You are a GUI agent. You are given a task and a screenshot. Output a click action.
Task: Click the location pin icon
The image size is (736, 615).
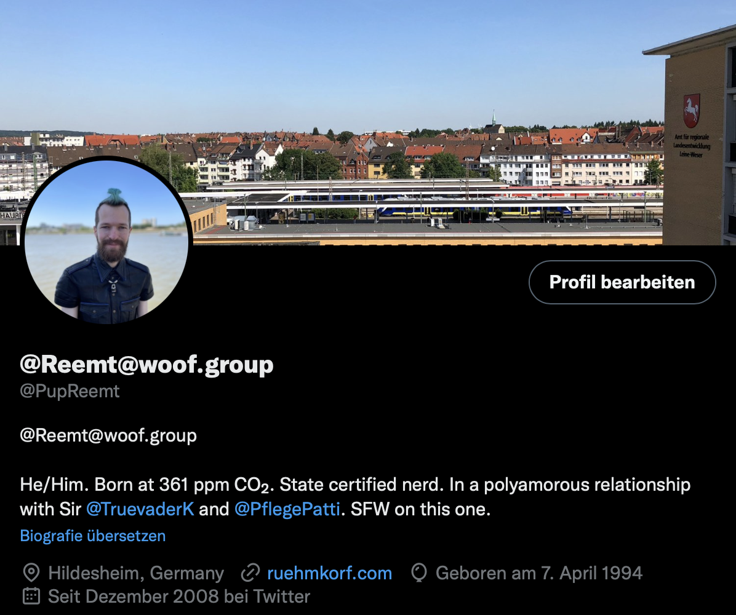click(31, 573)
